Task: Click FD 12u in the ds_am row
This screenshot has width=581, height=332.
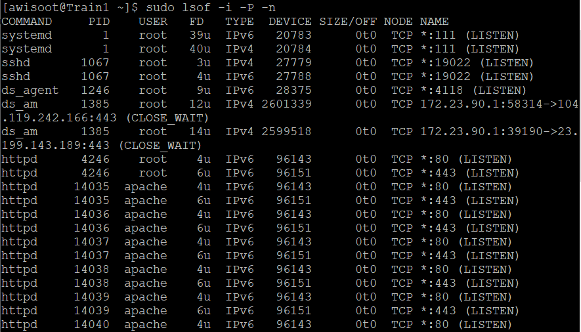Action: click(x=200, y=104)
